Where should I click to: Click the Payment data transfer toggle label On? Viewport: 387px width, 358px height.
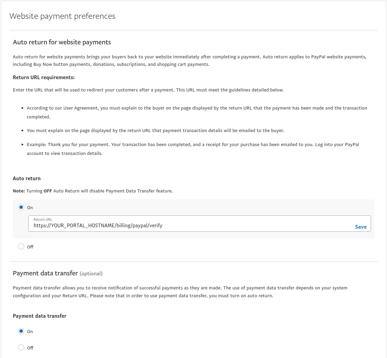[x=30, y=331]
